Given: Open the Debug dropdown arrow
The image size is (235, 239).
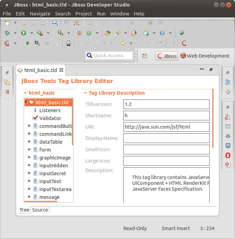Looking at the screenshot, I should [x=15, y=33].
